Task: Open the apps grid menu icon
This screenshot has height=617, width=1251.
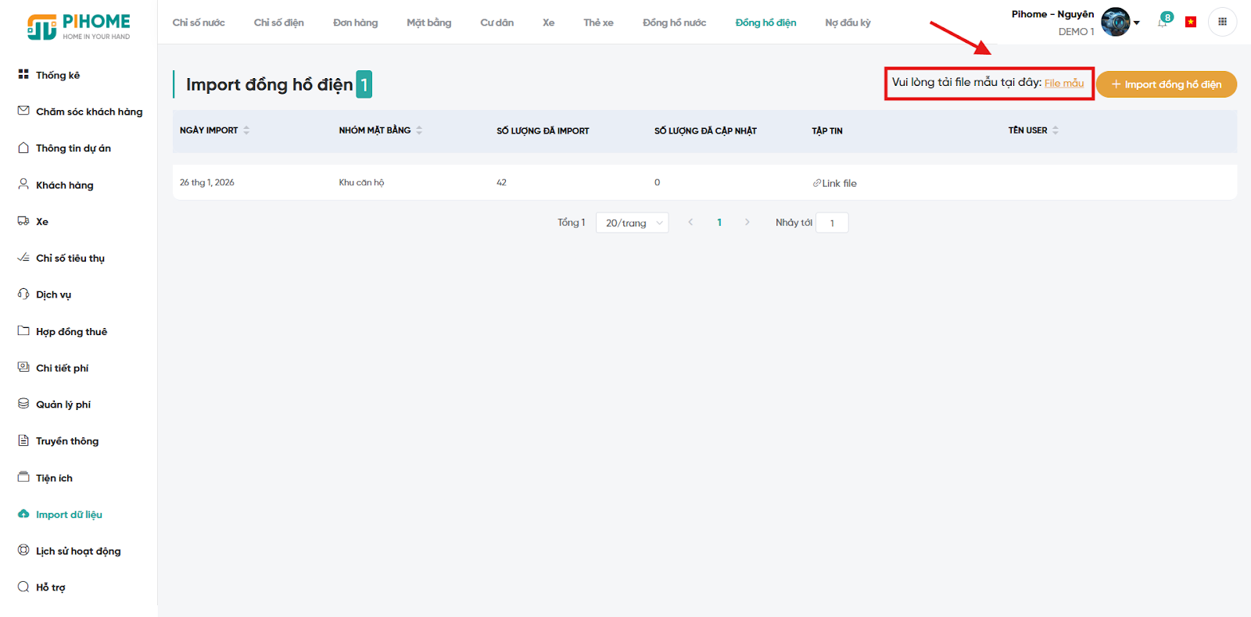Action: pos(1222,22)
